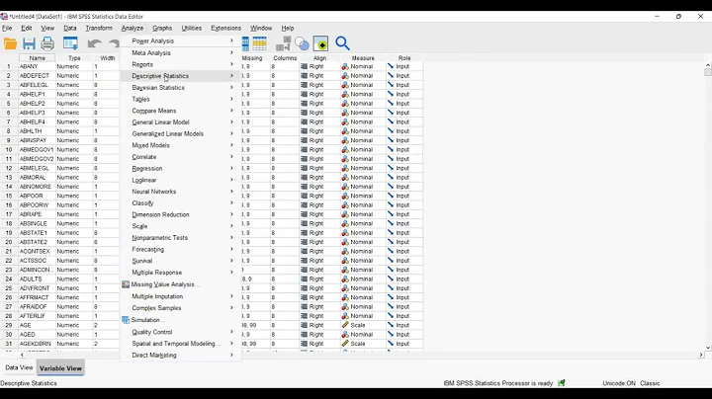Click the ABDEFECT variable name cell
The height and width of the screenshot is (399, 712).
[38, 76]
